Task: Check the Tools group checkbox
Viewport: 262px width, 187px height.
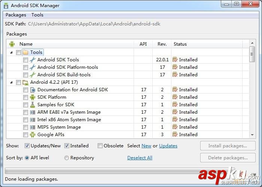Action: (18, 53)
